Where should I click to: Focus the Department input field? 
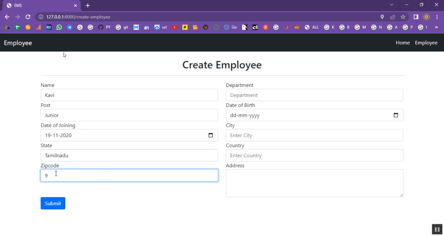pyautogui.click(x=314, y=95)
